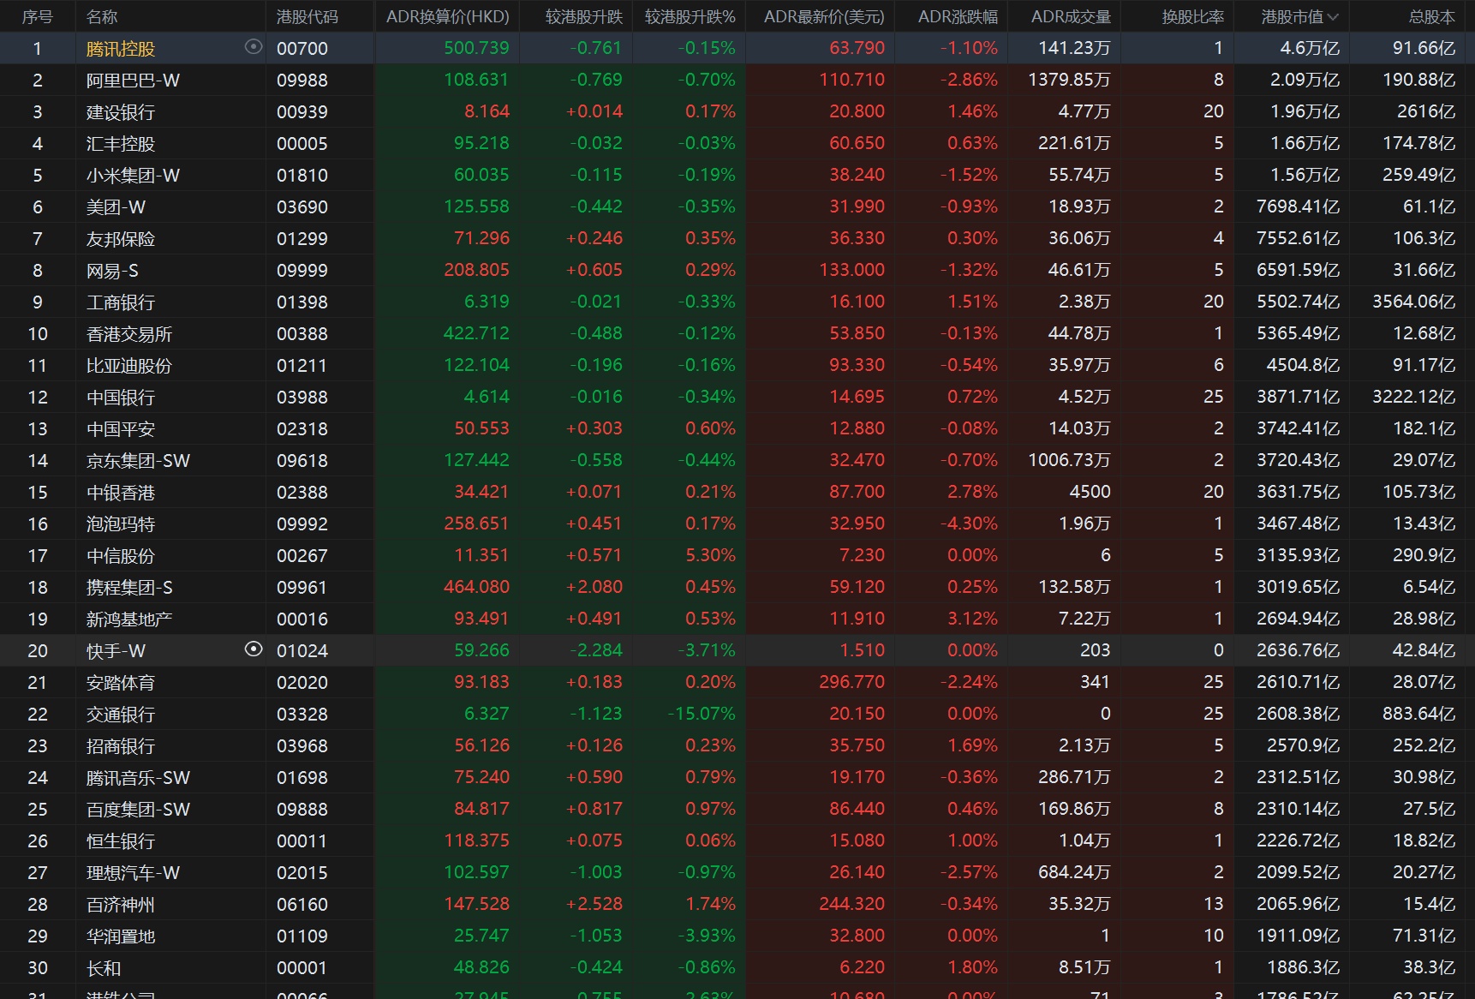Sort by the ADR涨跌幅 column header
Image resolution: width=1475 pixels, height=999 pixels.
[x=957, y=17]
